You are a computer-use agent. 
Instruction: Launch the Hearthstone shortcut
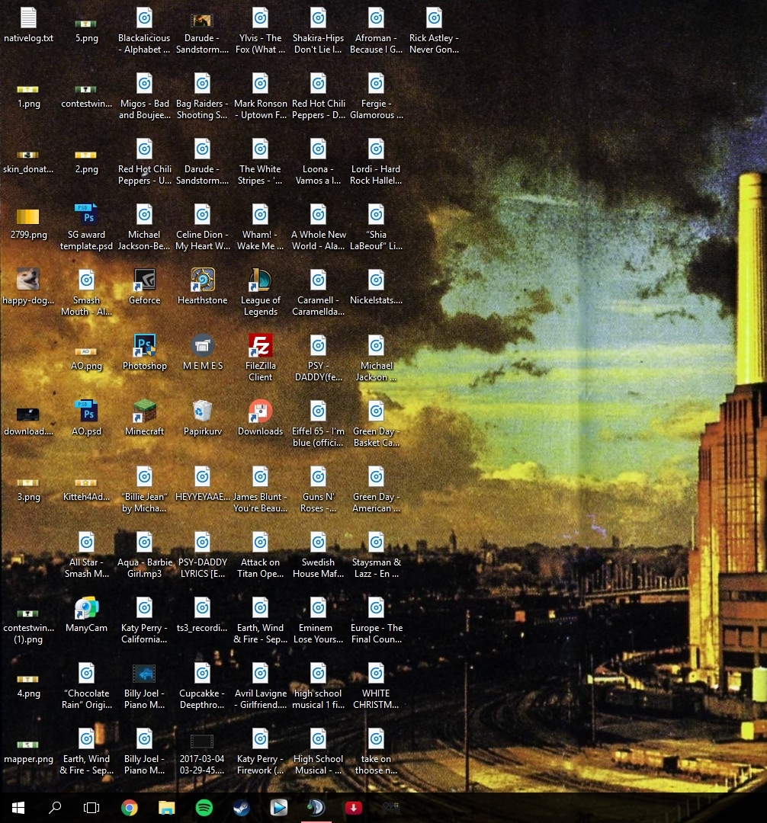tap(203, 287)
